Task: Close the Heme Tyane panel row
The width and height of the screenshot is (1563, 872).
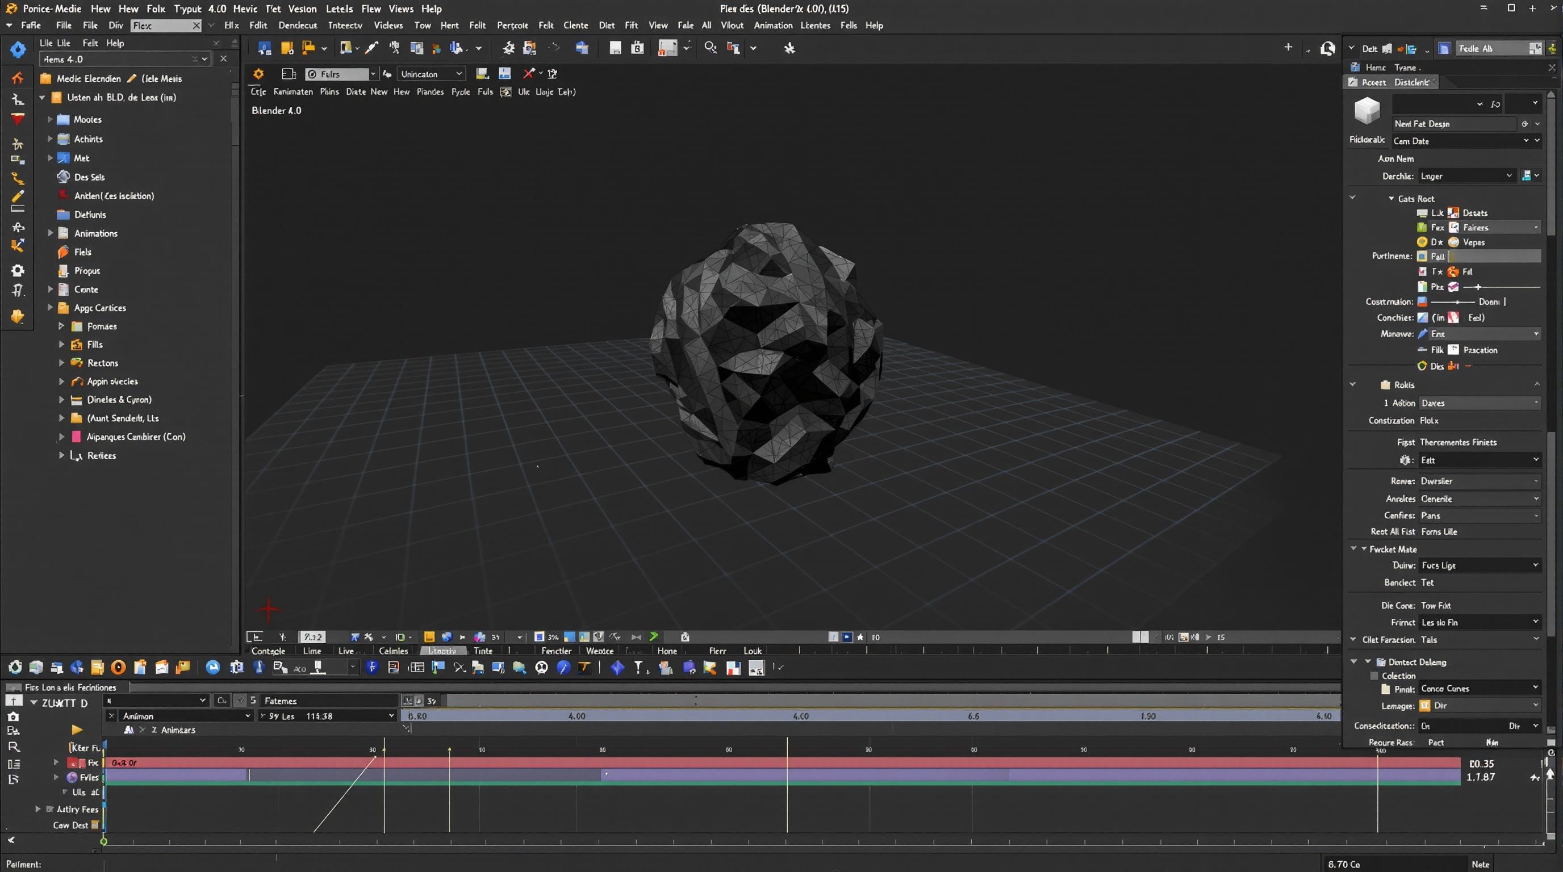Action: pyautogui.click(x=1552, y=68)
